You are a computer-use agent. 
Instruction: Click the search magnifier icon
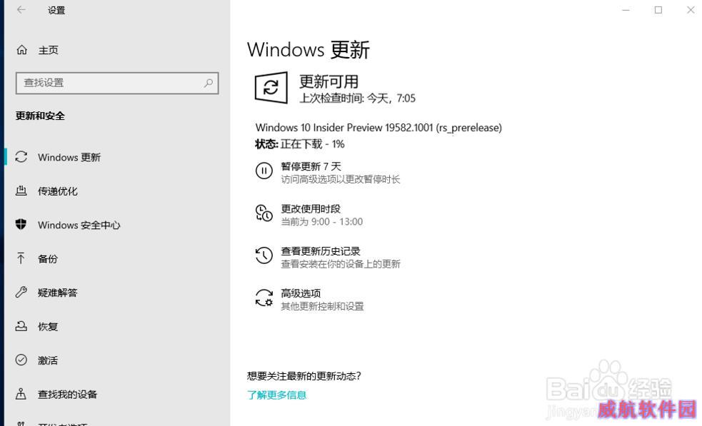pos(209,83)
